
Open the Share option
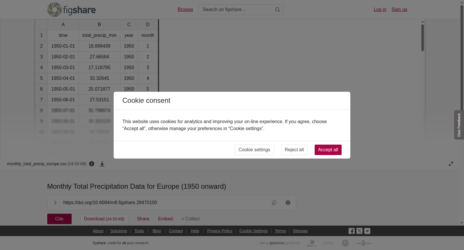coord(143,219)
